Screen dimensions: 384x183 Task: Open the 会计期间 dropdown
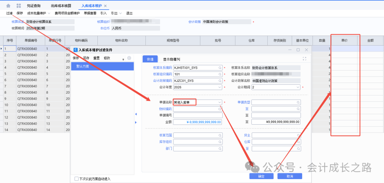click(298, 87)
